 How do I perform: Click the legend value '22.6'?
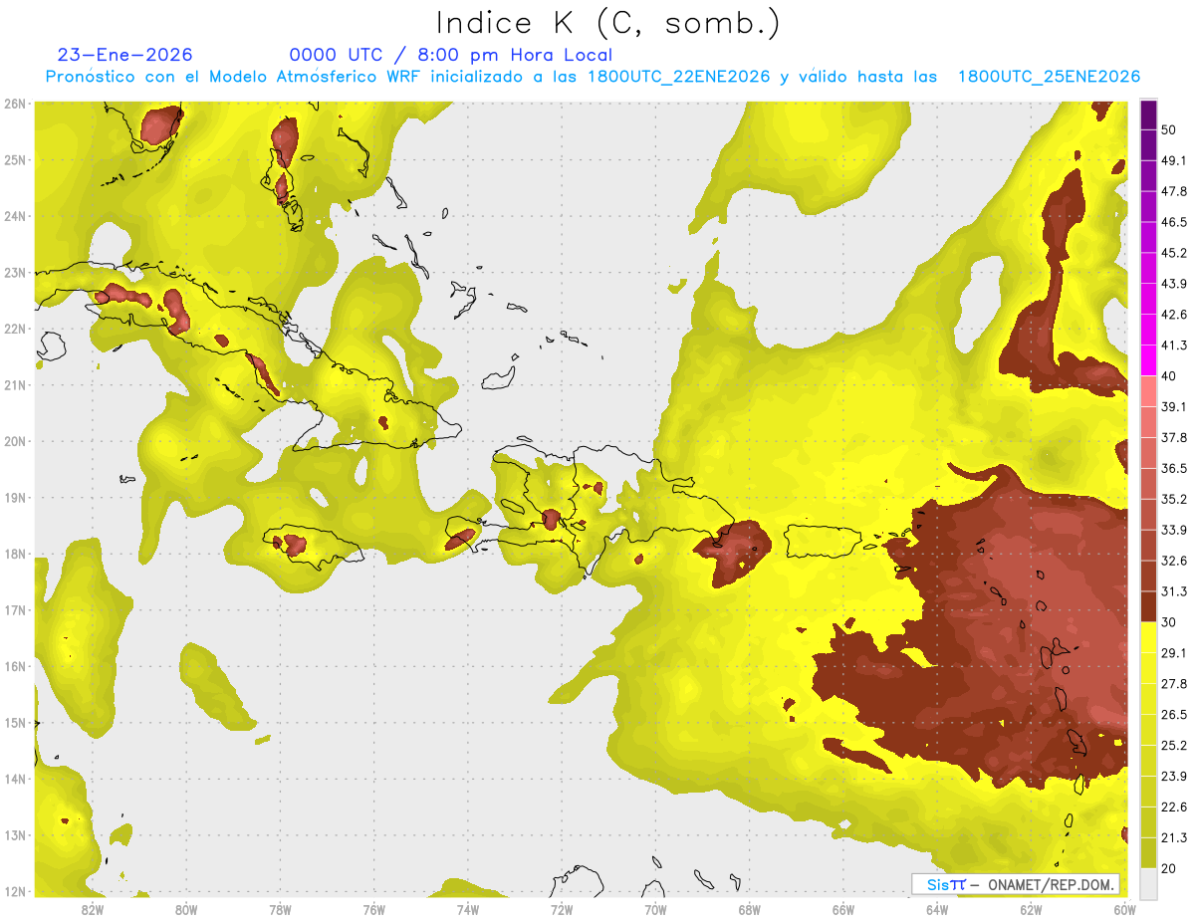click(x=1173, y=808)
